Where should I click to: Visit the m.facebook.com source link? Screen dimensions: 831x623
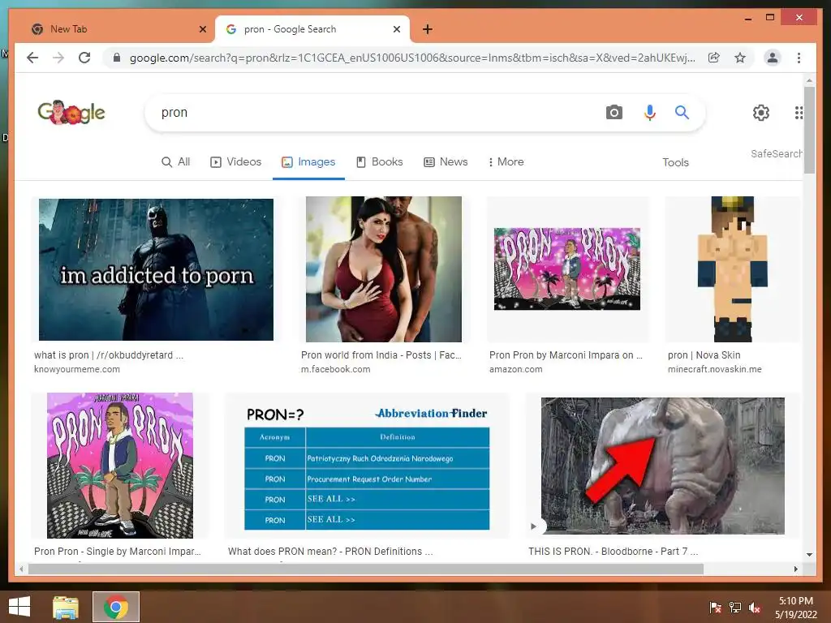[335, 369]
